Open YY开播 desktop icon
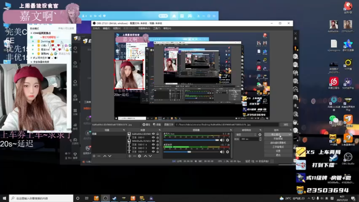This screenshot has width=359, height=202. click(x=348, y=64)
